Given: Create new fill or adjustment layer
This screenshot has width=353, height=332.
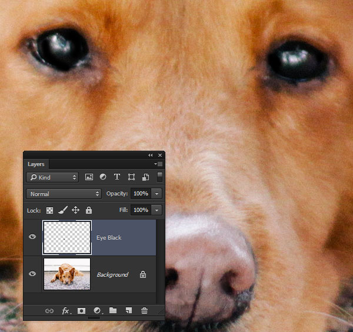Looking at the screenshot, I should tap(98, 311).
